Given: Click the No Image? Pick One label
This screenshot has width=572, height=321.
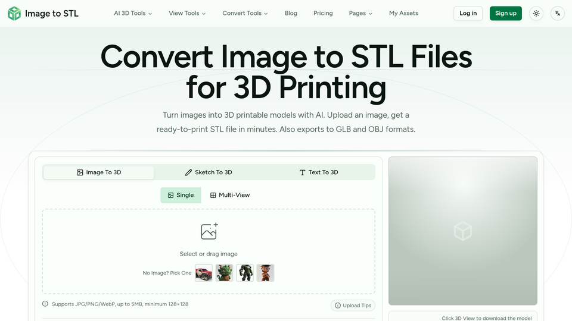Looking at the screenshot, I should (x=167, y=273).
